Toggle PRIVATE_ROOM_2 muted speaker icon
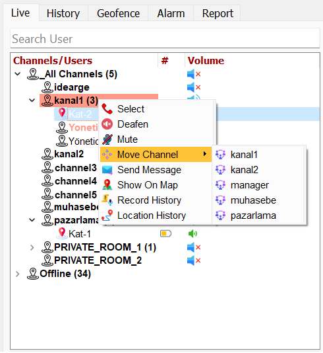 click(x=194, y=260)
